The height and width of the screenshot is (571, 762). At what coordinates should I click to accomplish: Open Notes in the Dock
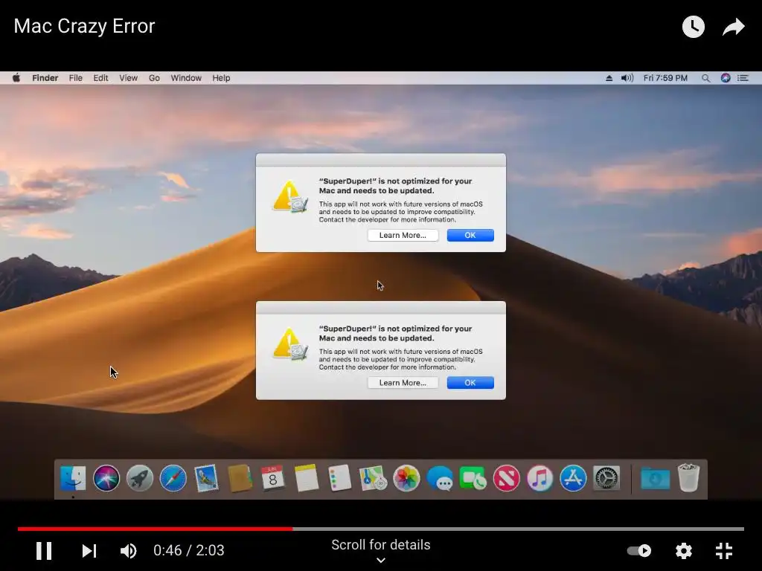pos(306,478)
